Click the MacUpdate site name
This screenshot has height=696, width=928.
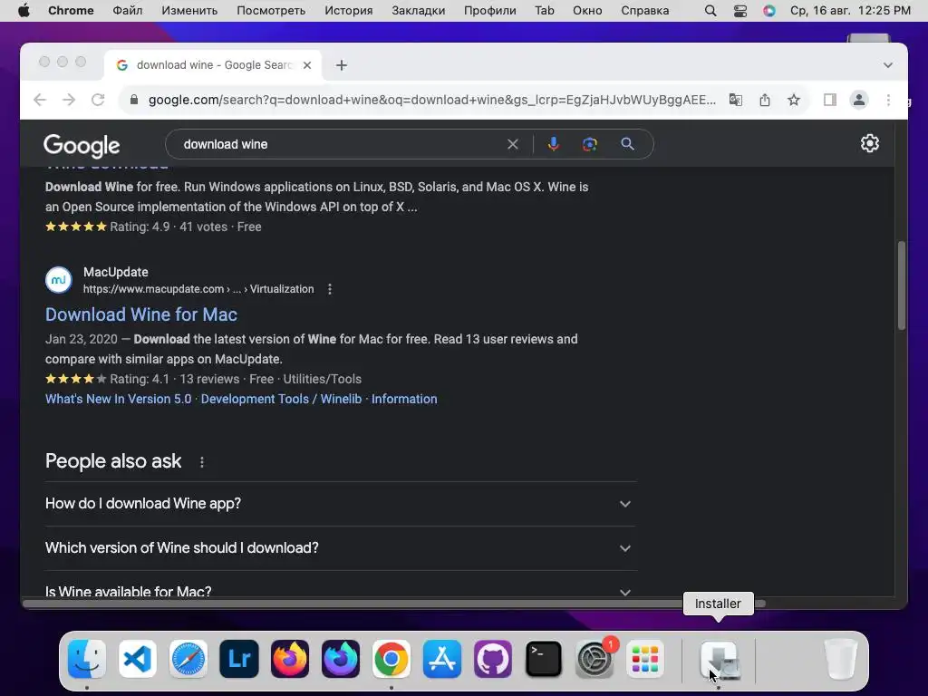coord(115,272)
